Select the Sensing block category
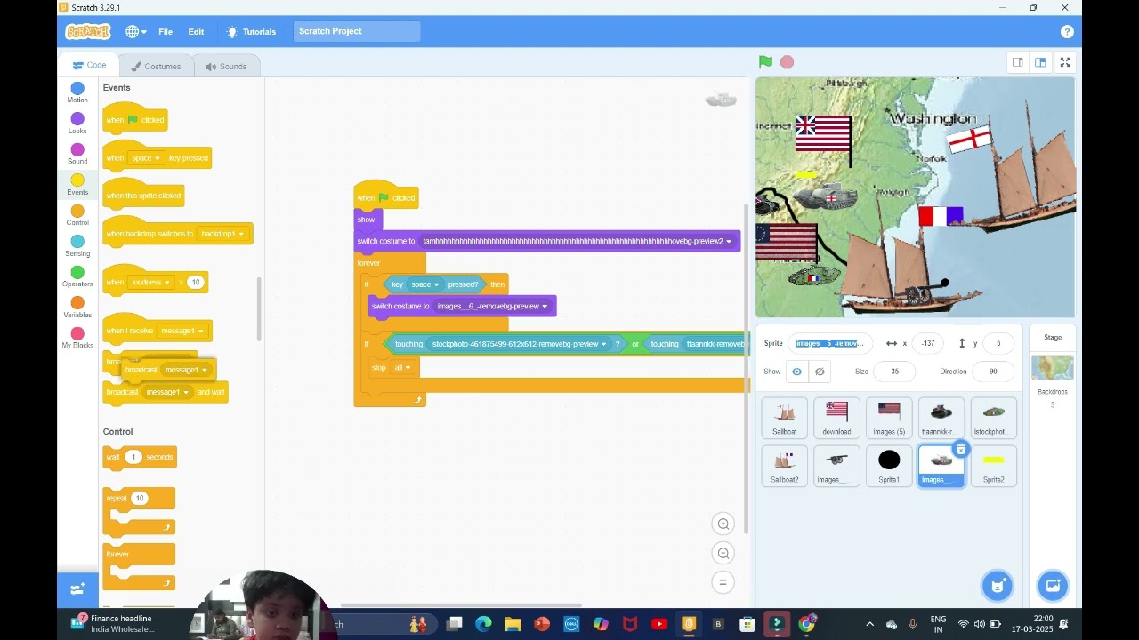Screen dimensions: 1139x640 [77, 246]
